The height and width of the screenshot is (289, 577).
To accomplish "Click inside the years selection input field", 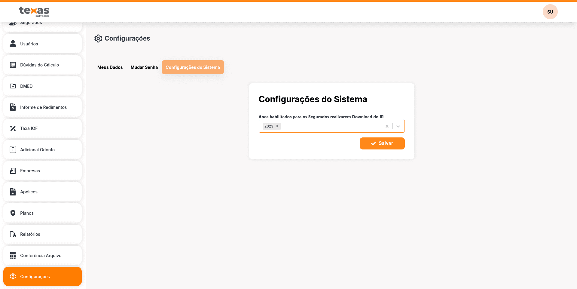I will 331,126.
